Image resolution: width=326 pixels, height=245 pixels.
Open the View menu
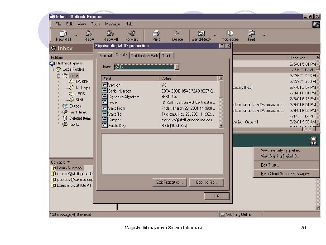click(x=81, y=24)
